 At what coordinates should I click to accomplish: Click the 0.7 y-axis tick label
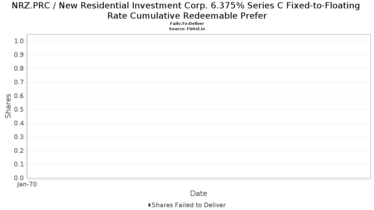(19, 82)
